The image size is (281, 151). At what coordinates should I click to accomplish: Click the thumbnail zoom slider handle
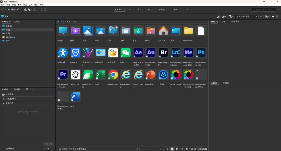[138, 149]
